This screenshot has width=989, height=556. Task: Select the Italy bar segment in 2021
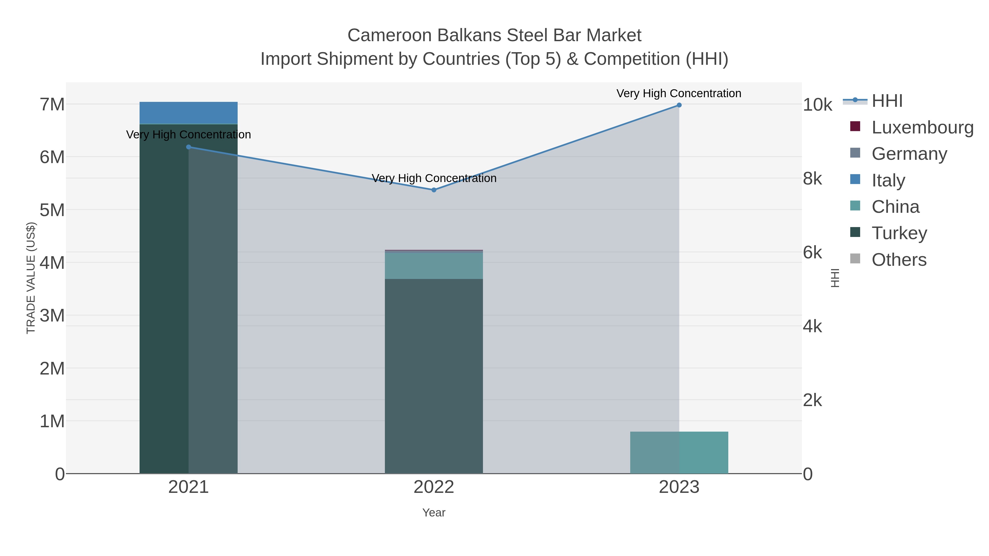point(188,113)
